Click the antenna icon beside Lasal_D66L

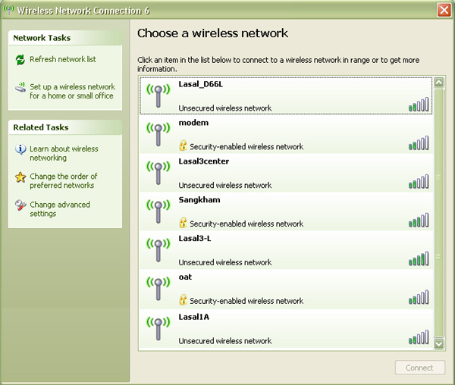157,95
